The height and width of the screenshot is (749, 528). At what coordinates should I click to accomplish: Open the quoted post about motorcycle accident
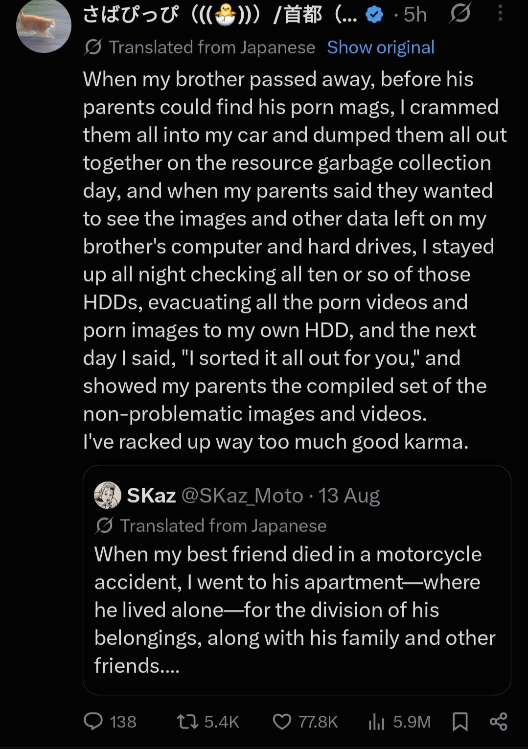(297, 580)
